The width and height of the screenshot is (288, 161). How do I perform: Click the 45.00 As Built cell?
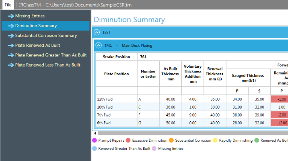coord(171,115)
